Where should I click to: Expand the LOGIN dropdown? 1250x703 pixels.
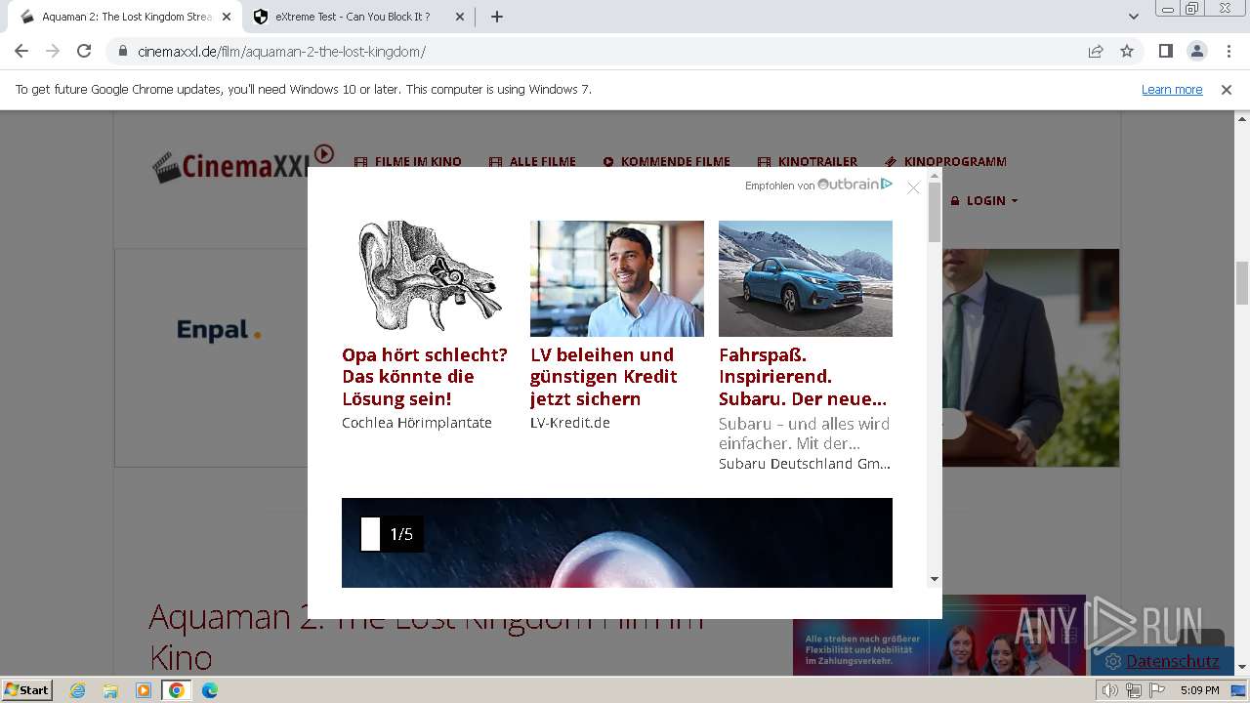[984, 200]
